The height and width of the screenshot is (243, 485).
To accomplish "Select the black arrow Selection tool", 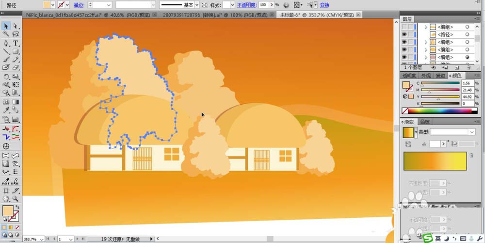I will pyautogui.click(x=6, y=26).
